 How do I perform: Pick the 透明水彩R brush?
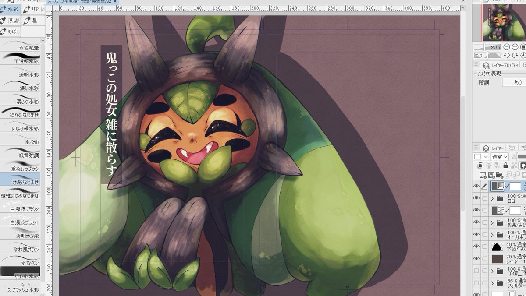20,233
